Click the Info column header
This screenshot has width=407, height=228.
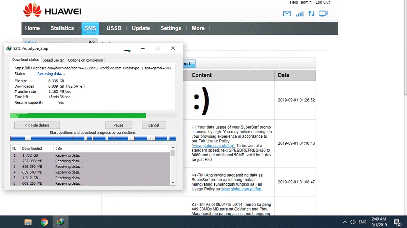point(111,148)
